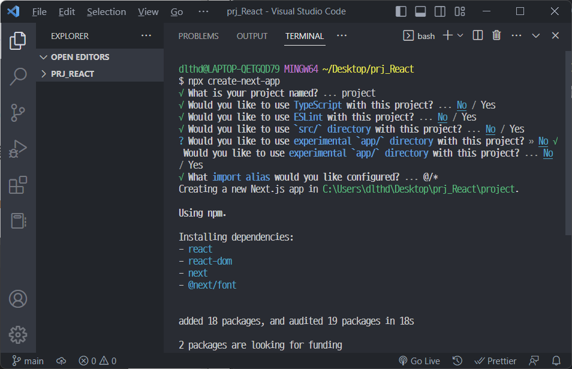Click the VS Code logo icon
Screen dimensions: 572x369
coord(14,11)
